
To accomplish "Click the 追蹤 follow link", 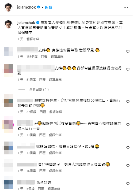I will point(48,7).
